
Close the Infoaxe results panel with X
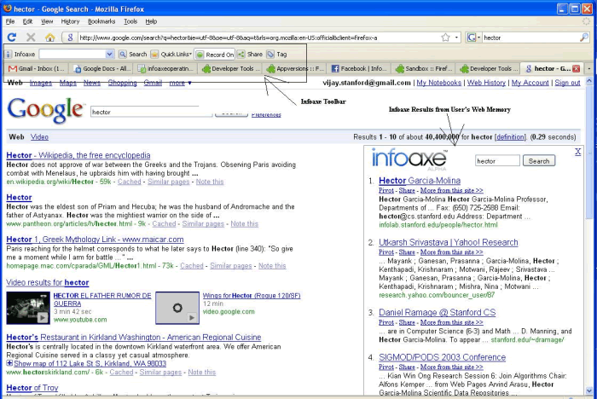[x=577, y=152]
